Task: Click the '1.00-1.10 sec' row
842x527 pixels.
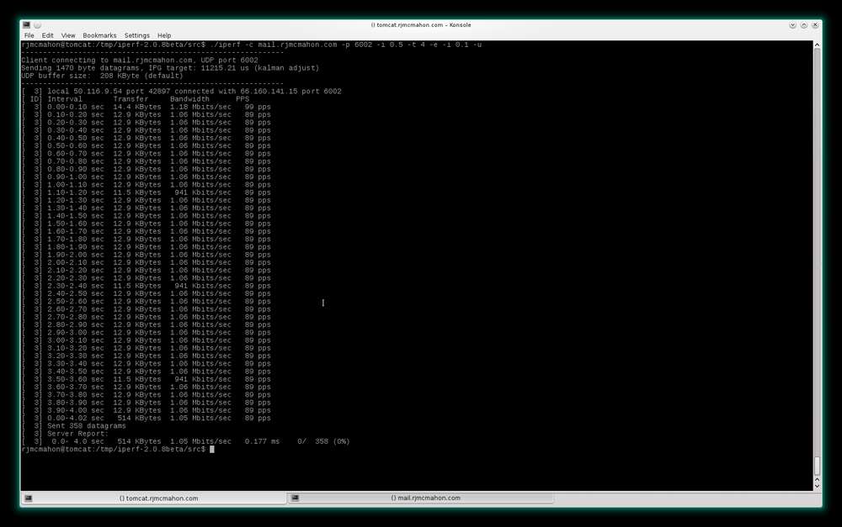Action: [x=146, y=184]
